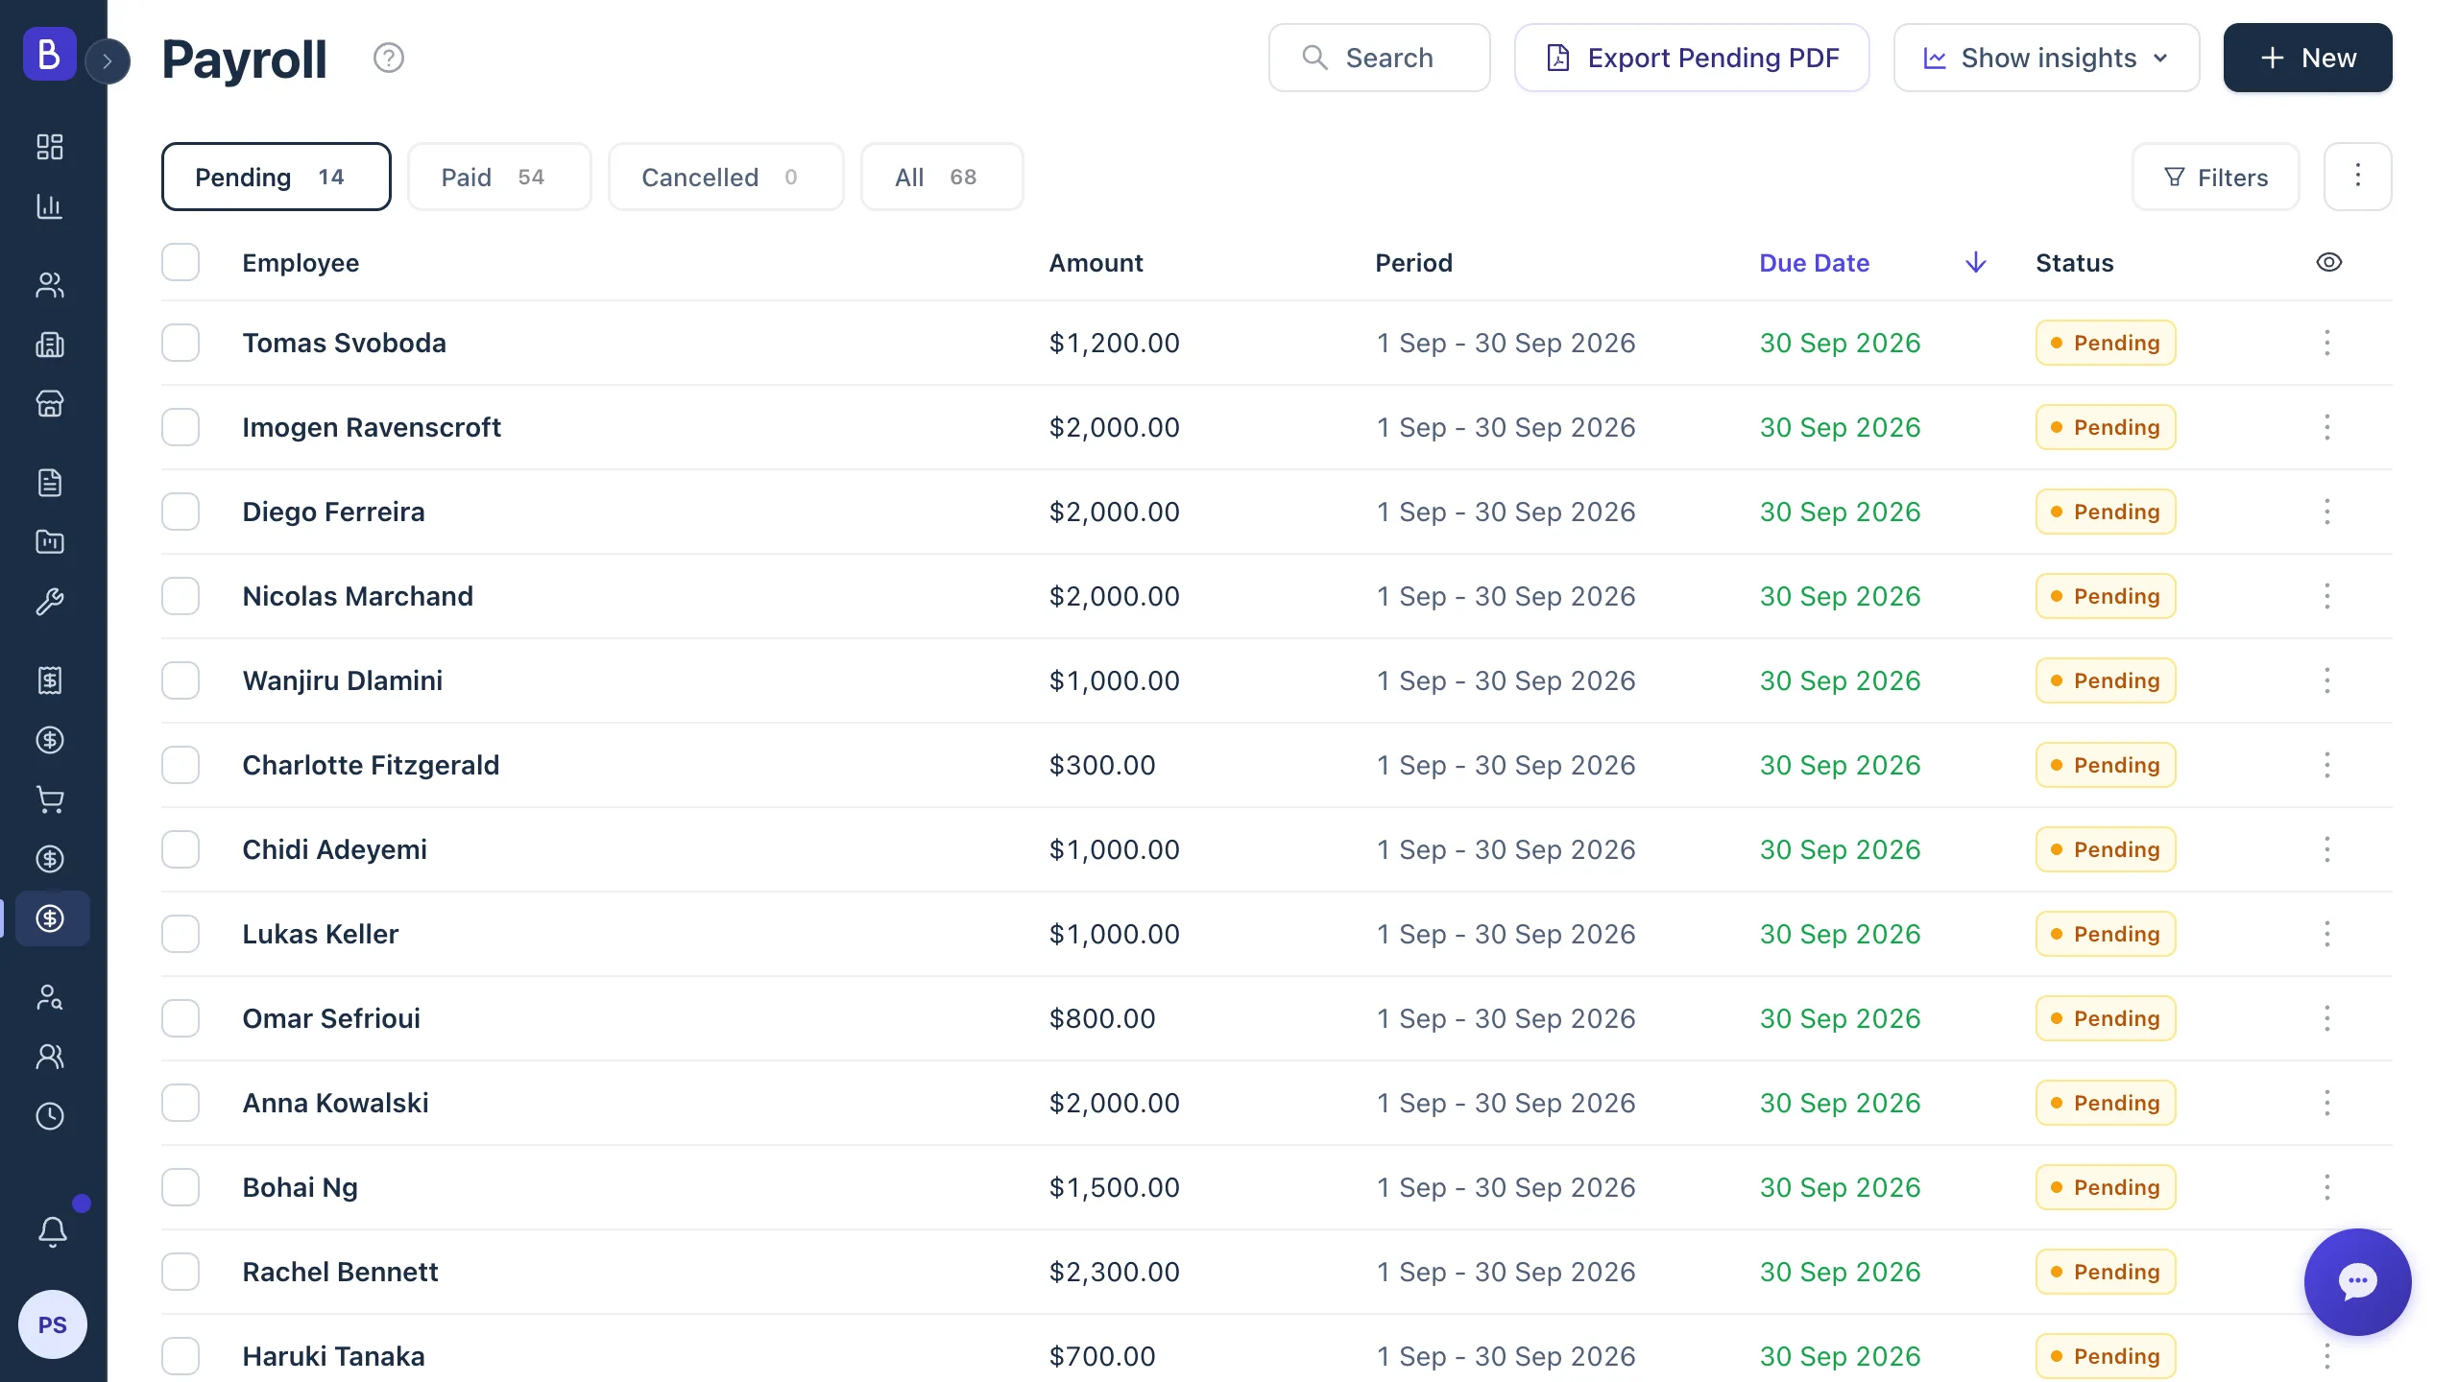
Task: Switch to the All tab
Action: click(x=942, y=177)
